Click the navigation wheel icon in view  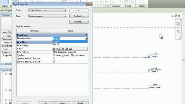point(178,24)
